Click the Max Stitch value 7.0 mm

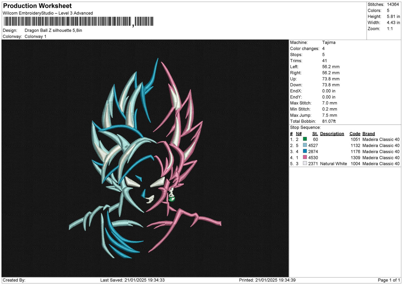click(x=329, y=103)
